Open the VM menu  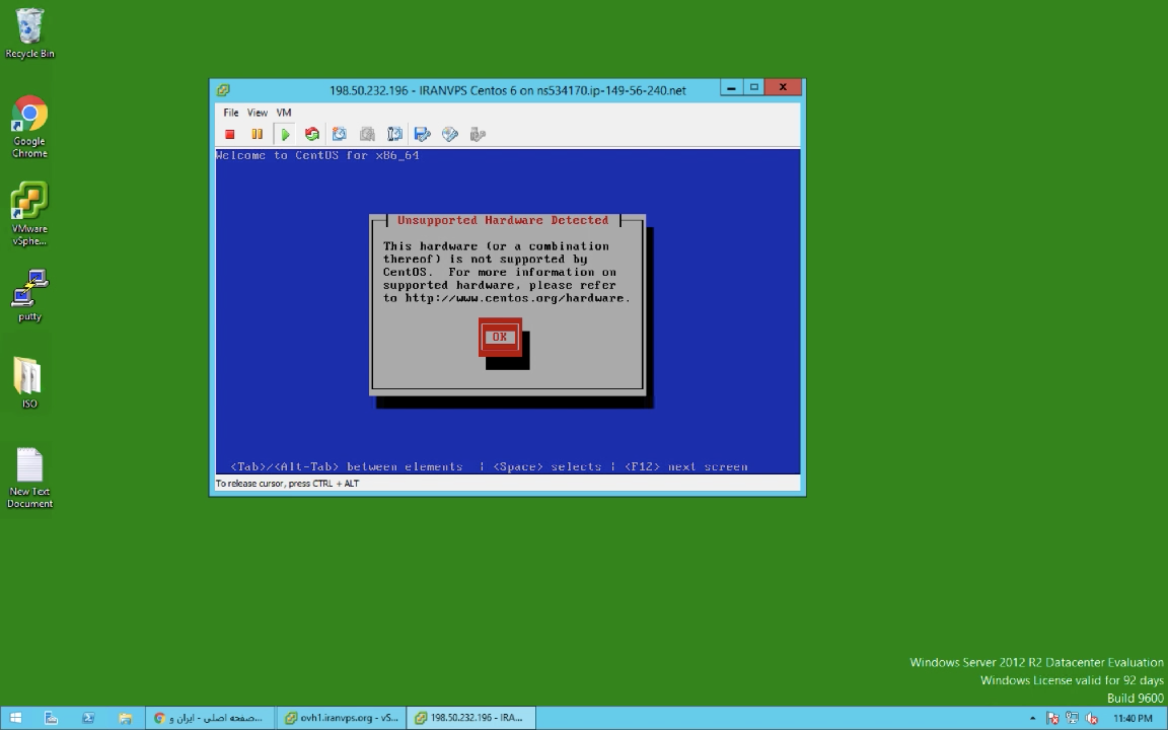pos(283,112)
